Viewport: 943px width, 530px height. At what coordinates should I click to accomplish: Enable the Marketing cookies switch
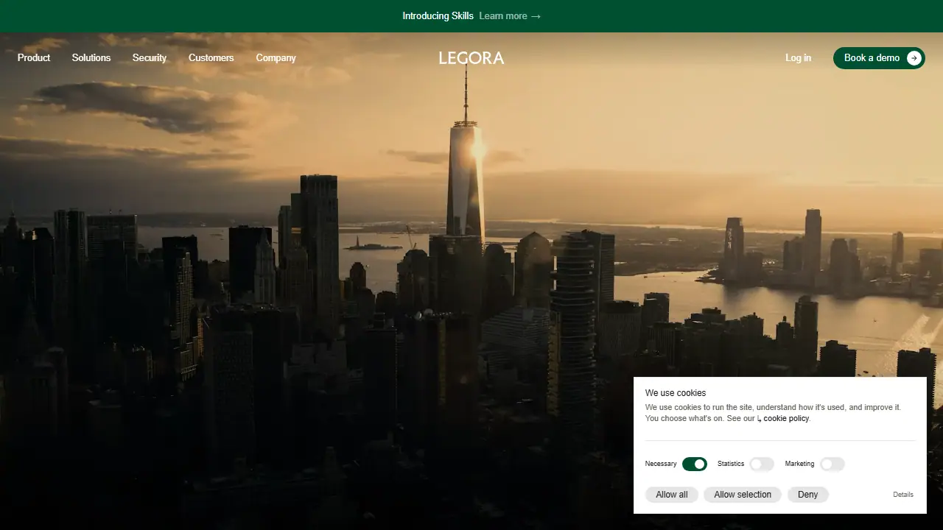pos(832,464)
